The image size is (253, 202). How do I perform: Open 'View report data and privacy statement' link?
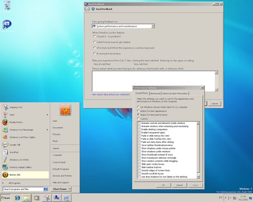(111, 94)
